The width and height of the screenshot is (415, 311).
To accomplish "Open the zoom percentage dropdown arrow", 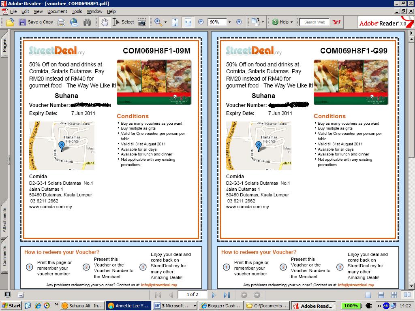I will [x=229, y=22].
